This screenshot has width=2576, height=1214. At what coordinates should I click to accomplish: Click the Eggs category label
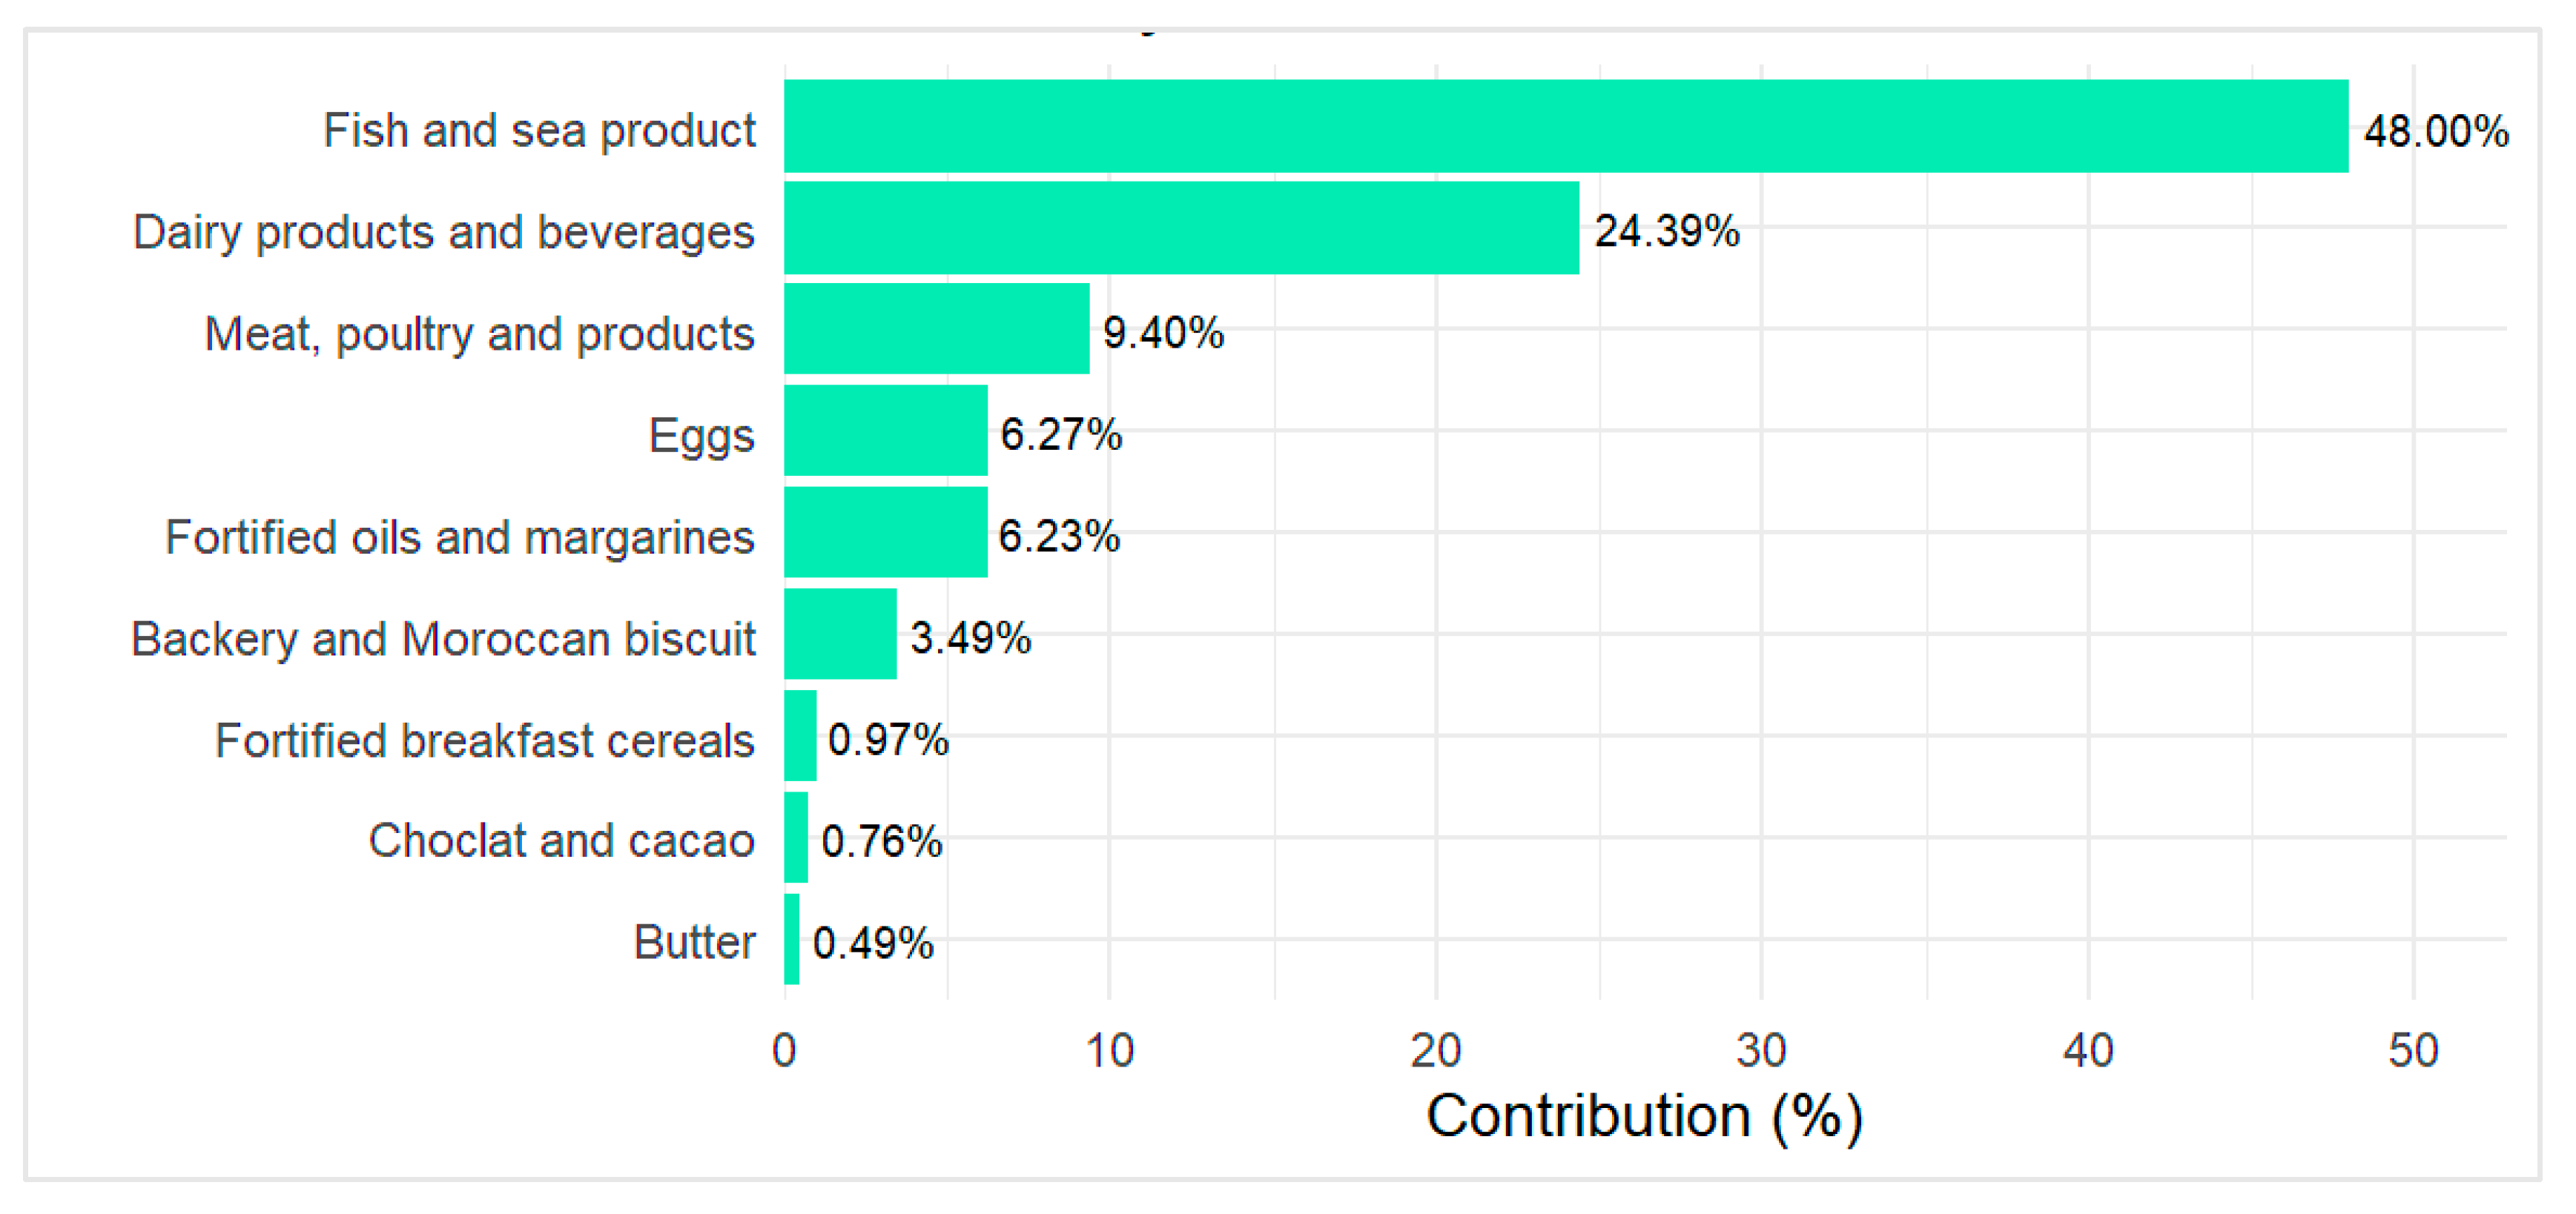click(701, 436)
